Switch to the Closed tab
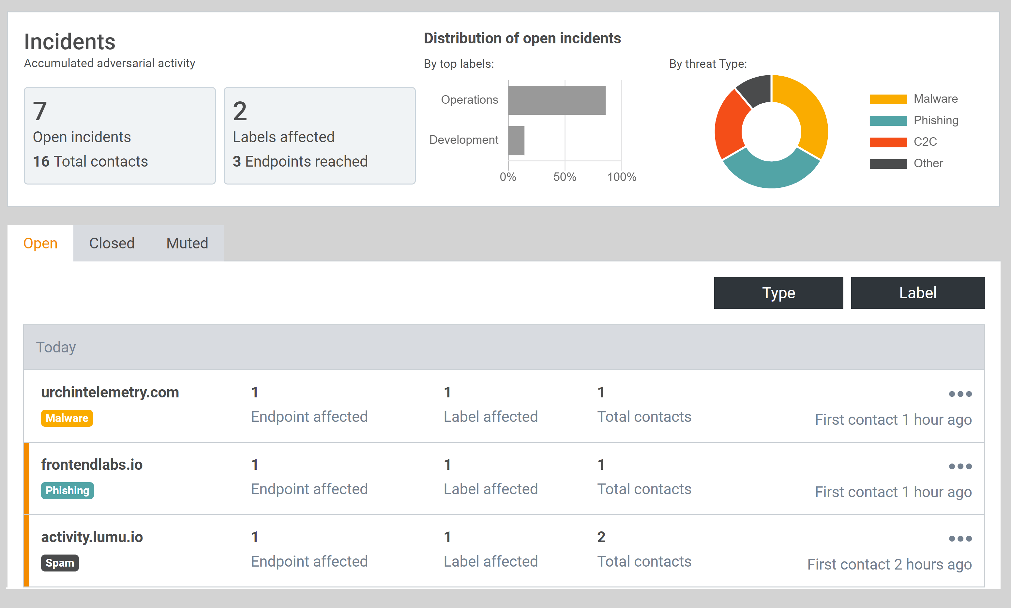The image size is (1011, 608). pyautogui.click(x=112, y=244)
